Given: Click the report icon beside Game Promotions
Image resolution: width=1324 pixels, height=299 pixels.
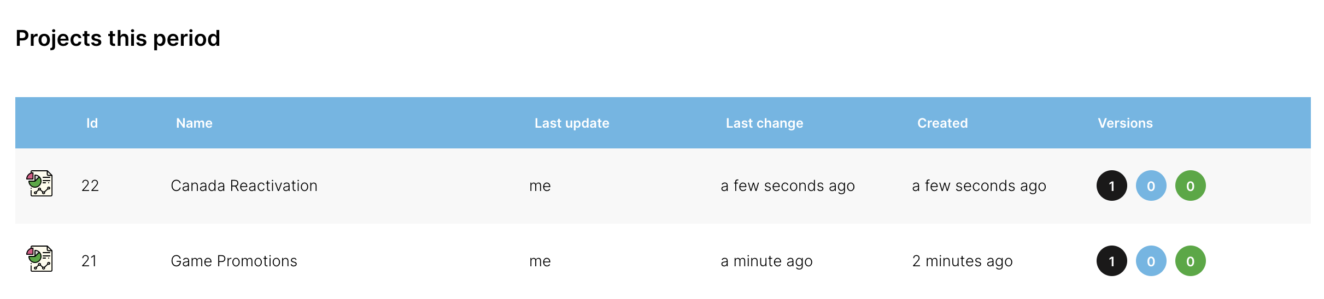Looking at the screenshot, I should coord(40,259).
